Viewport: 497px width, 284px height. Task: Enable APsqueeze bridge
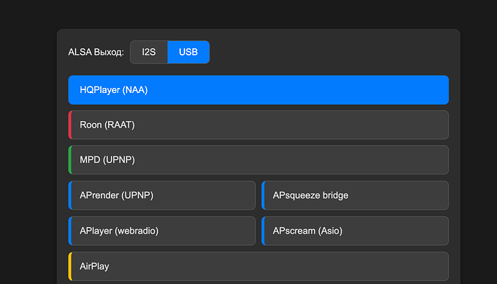pos(355,195)
